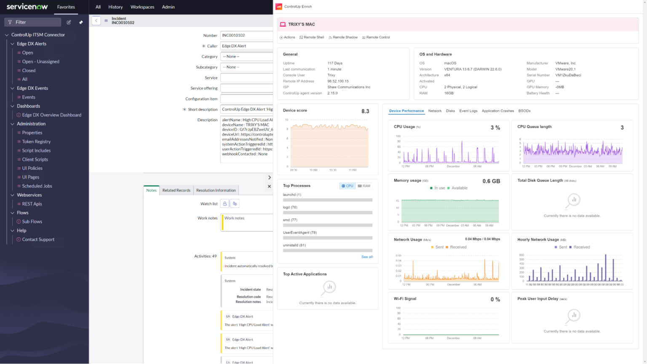Open the Network tab in Device Performance
647x364 pixels.
435,111
